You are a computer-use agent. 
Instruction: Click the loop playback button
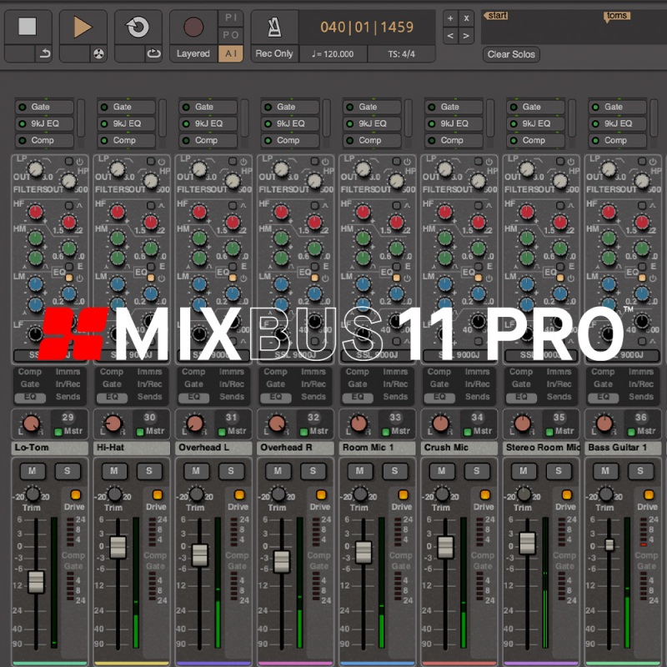coord(138,27)
